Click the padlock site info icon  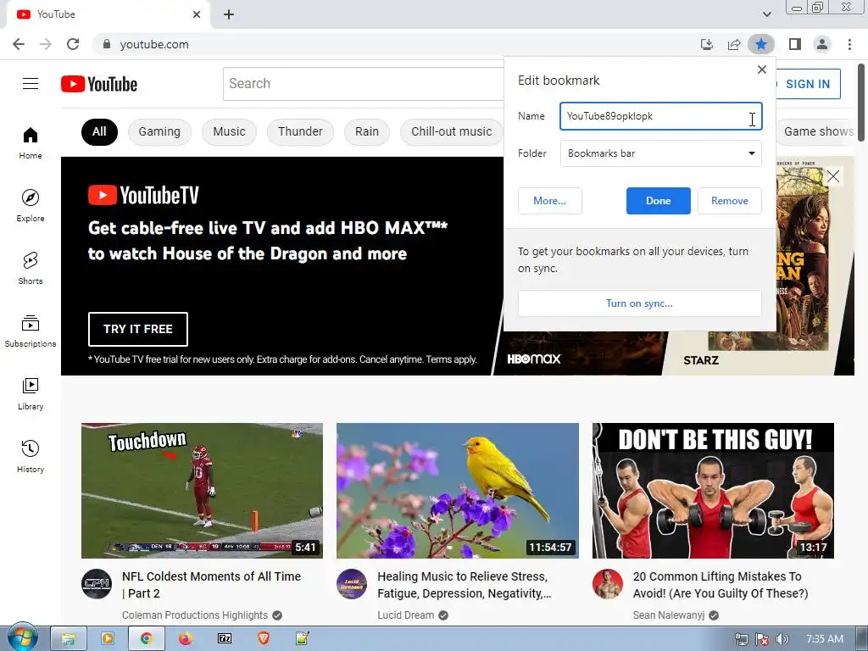coord(107,44)
